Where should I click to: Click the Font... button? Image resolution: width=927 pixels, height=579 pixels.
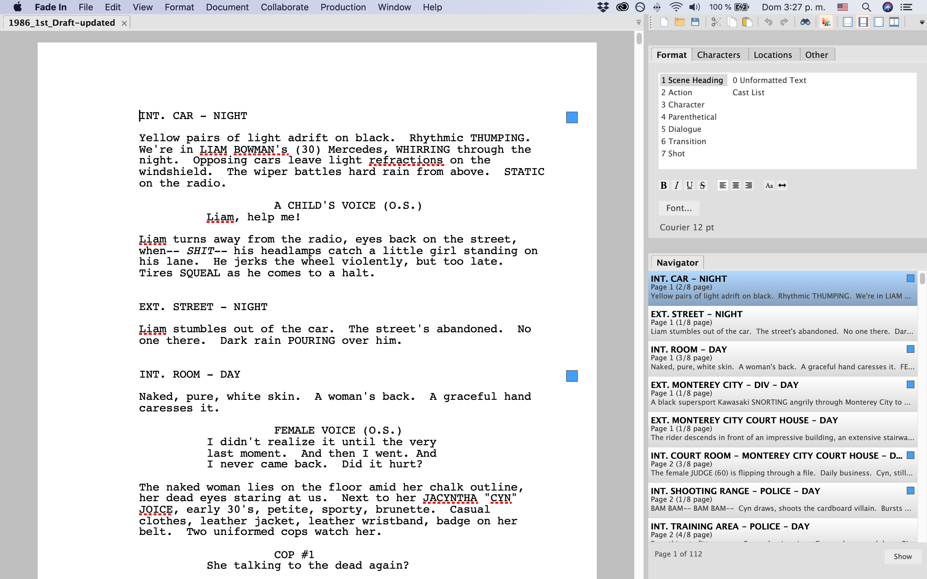point(679,208)
